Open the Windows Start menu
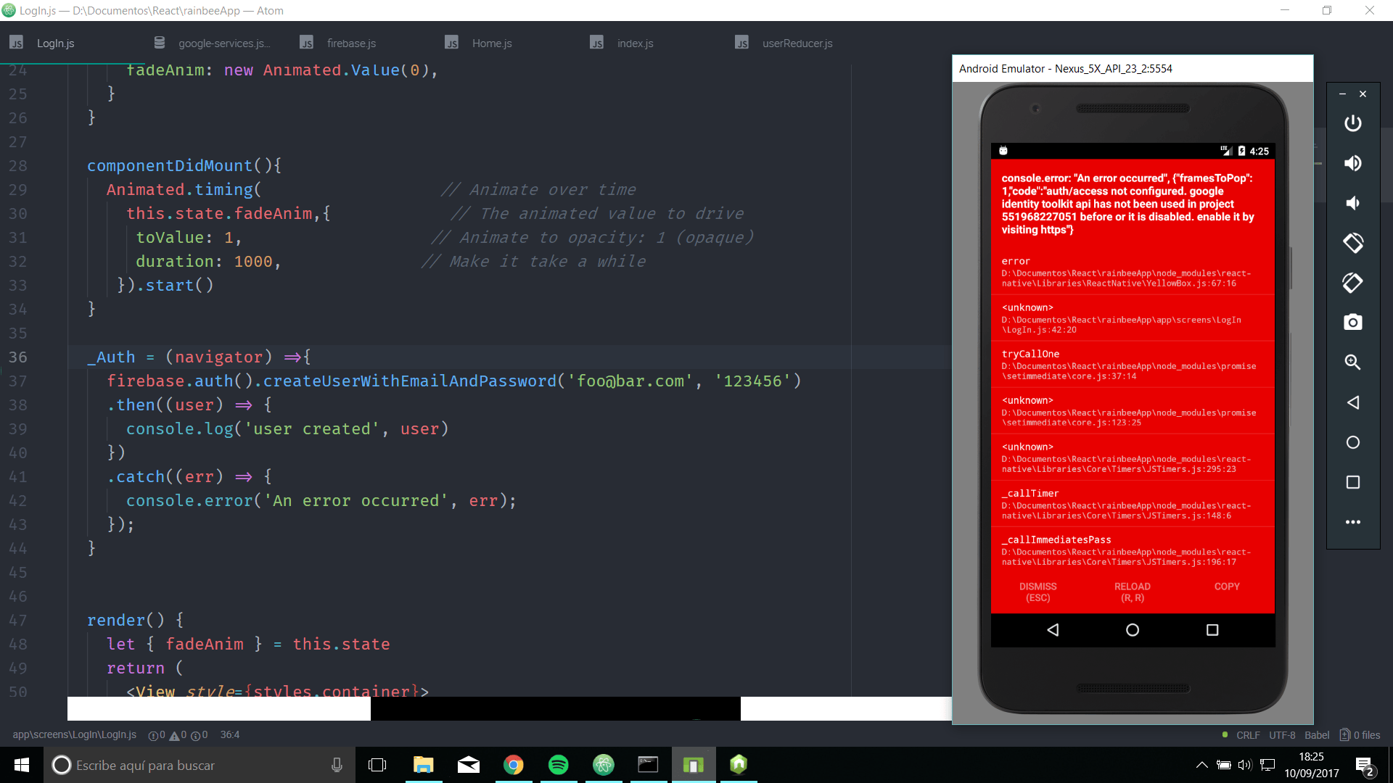Image resolution: width=1393 pixels, height=783 pixels. click(x=22, y=765)
